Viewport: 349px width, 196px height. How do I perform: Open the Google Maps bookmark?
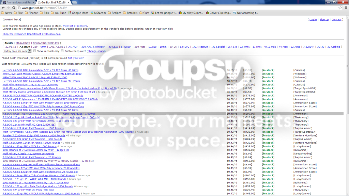(78, 13)
